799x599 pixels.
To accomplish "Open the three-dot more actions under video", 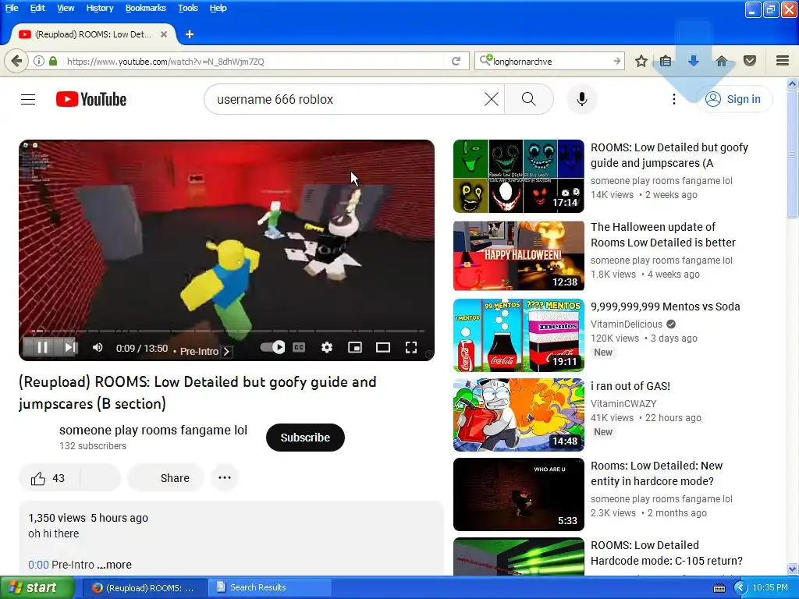I will pos(225,478).
